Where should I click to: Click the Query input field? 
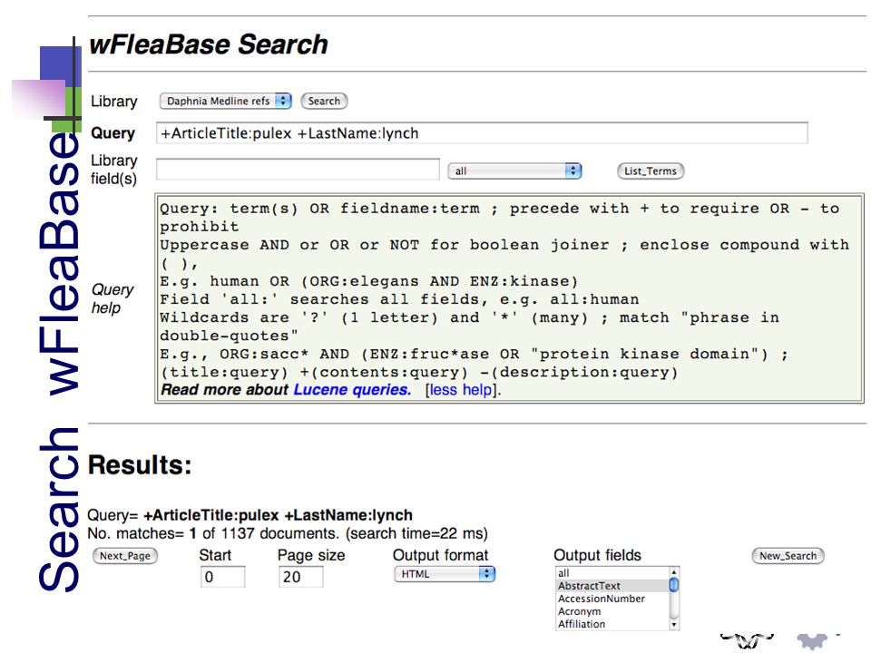tap(482, 133)
